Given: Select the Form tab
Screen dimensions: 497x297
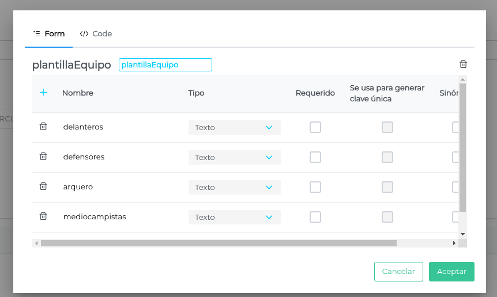Looking at the screenshot, I should coord(49,34).
